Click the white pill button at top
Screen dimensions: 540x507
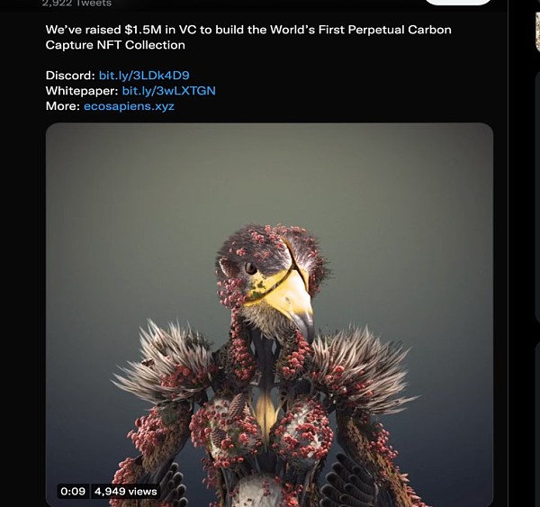[x=458, y=2]
